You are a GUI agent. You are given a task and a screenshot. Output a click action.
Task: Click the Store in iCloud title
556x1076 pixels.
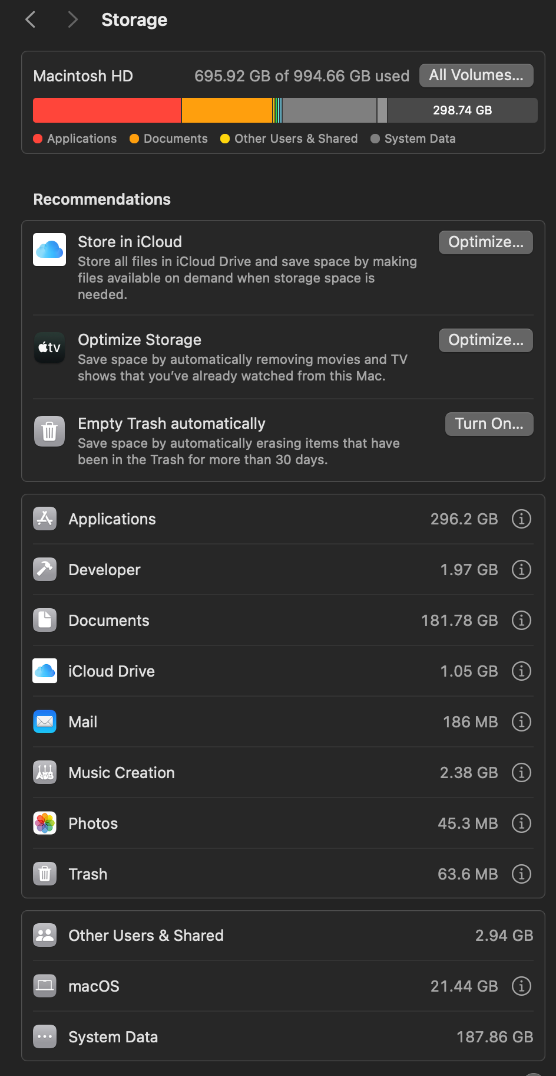click(x=130, y=242)
